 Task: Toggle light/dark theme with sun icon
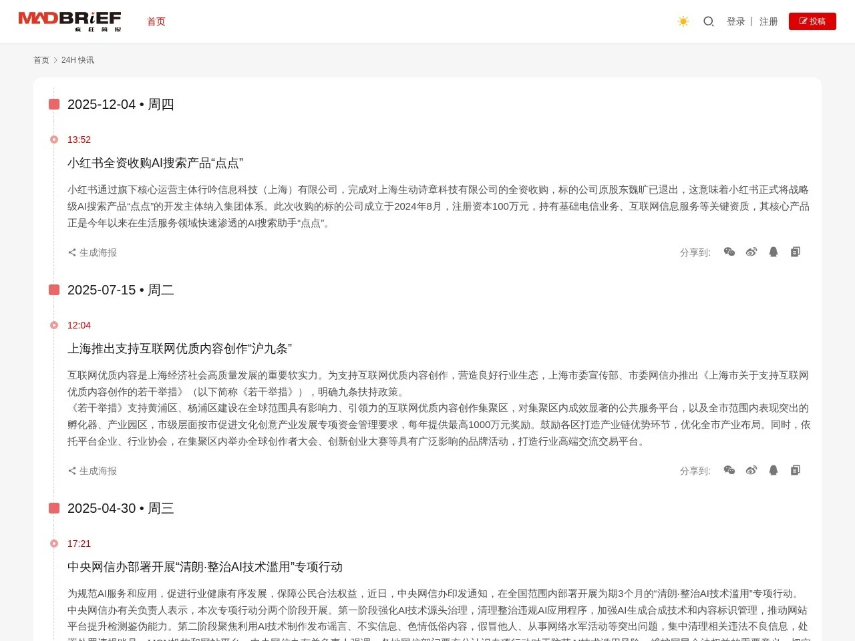[683, 21]
